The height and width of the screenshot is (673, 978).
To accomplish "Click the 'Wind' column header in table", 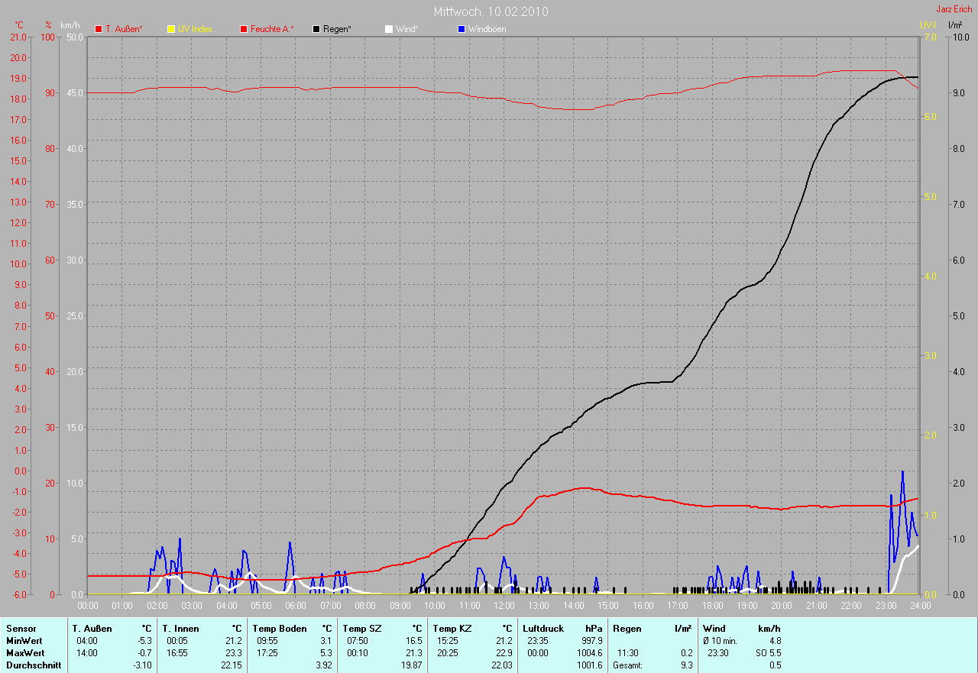I will 714,629.
